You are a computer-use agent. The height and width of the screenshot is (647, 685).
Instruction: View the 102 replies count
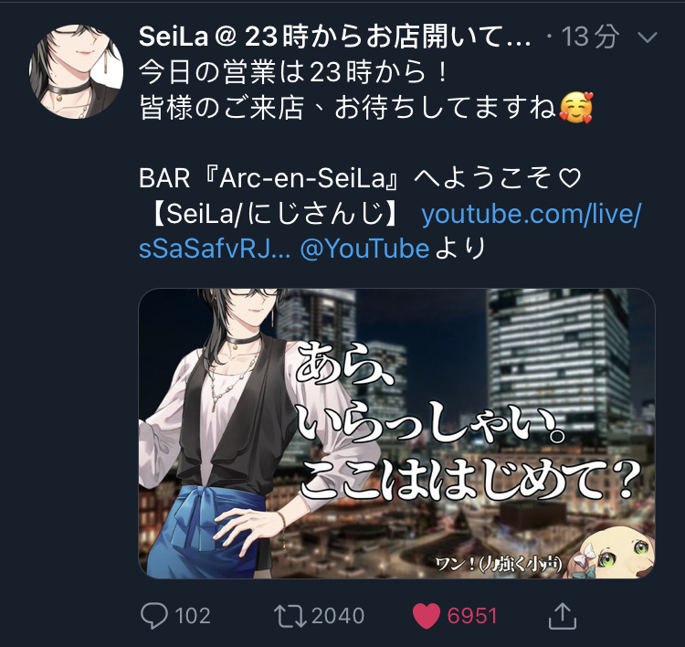(x=193, y=616)
